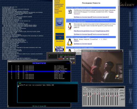Click the Rambler's Top100 badge
Viewport: 137px width, 109px height.
(x=59, y=49)
